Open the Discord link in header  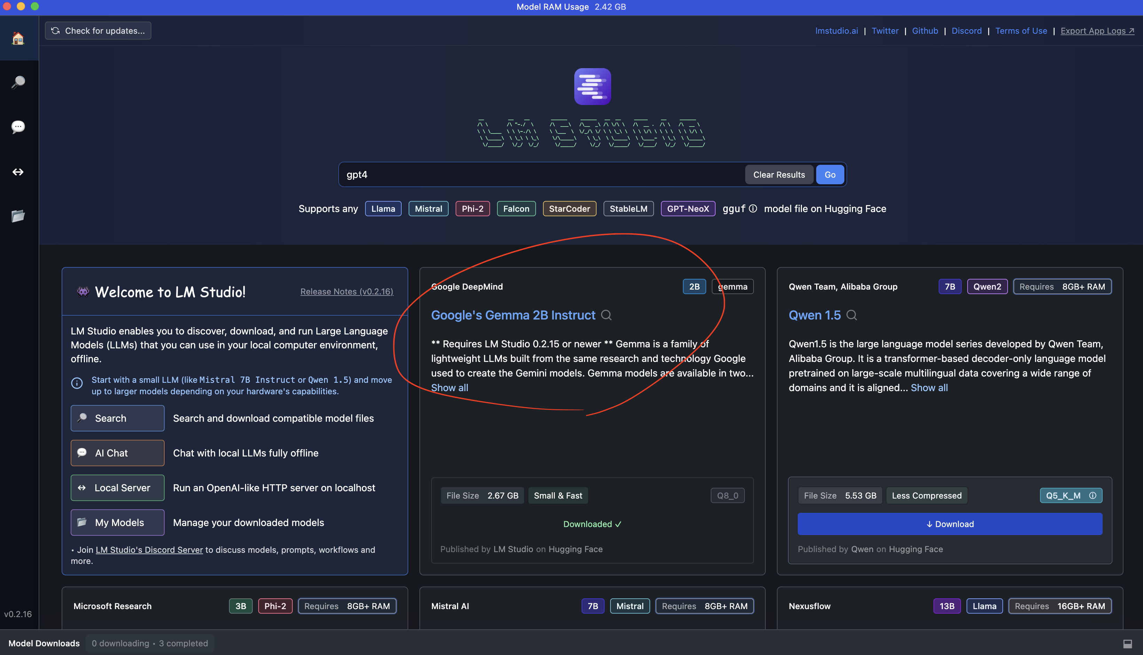point(967,31)
